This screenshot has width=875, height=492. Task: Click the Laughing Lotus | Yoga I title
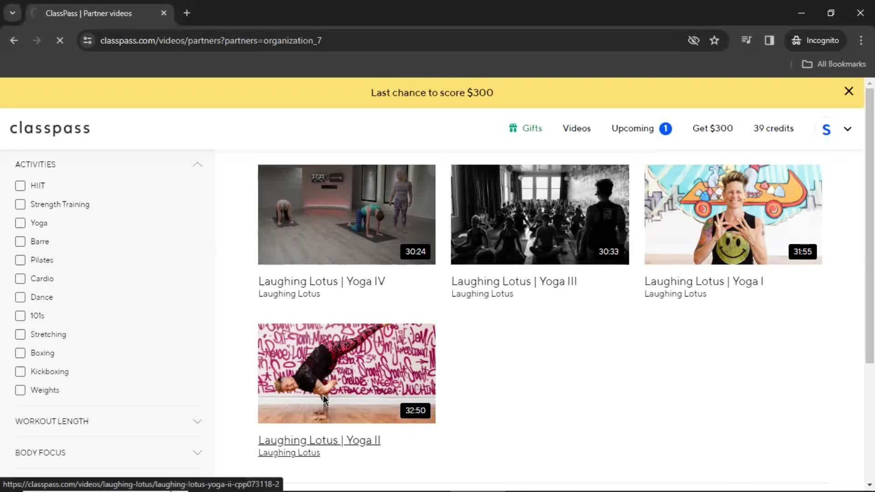tap(704, 282)
